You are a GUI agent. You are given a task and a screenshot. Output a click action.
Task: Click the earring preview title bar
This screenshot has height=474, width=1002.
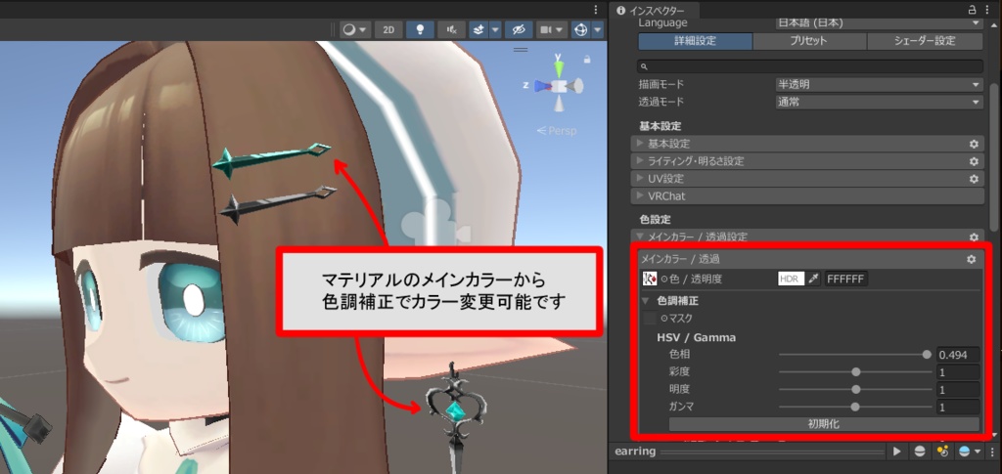click(748, 452)
